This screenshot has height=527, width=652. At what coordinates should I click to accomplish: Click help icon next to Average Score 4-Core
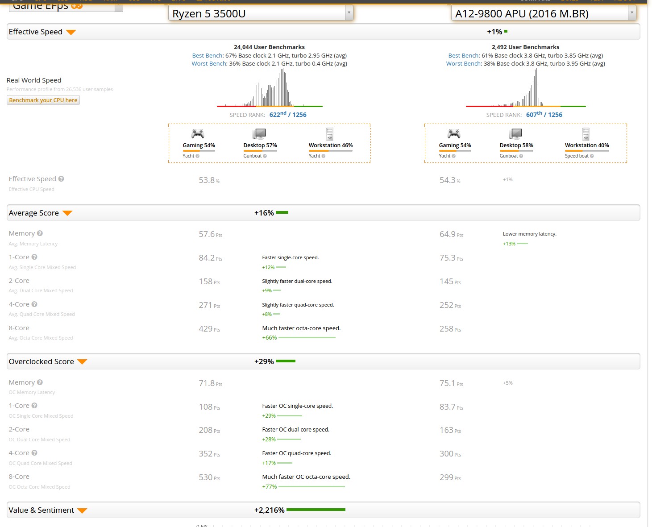(34, 304)
